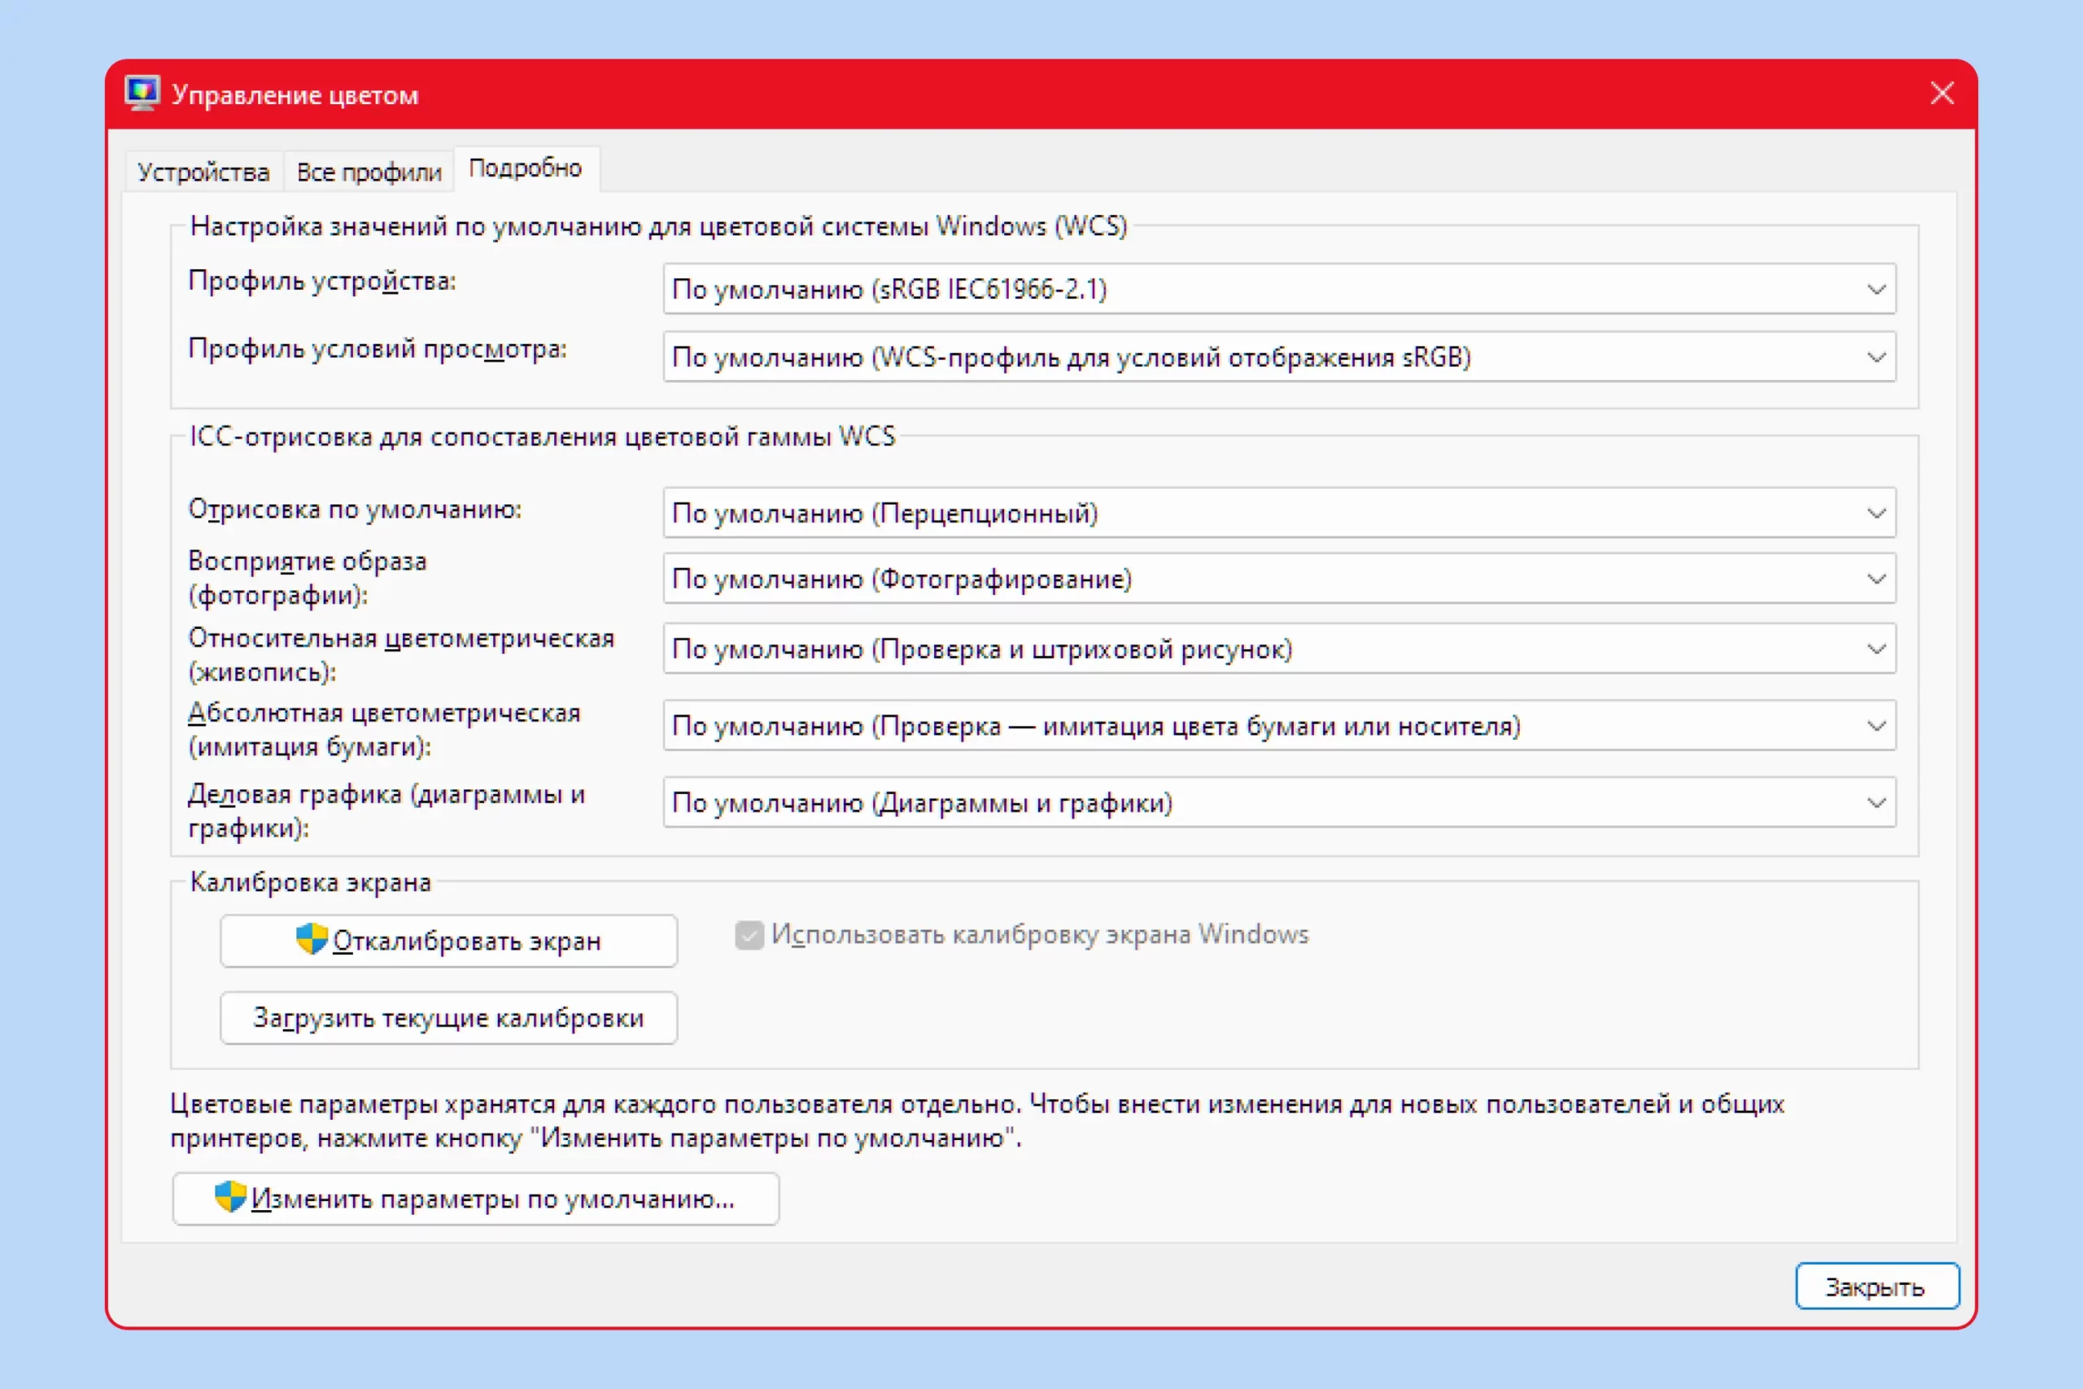2083x1389 pixels.
Task: Click shield icon on Откалибровать экран button
Action: 311,939
